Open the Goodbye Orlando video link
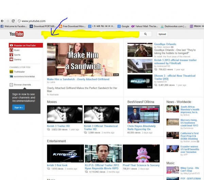204x180 pixels. pyautogui.click(x=165, y=44)
